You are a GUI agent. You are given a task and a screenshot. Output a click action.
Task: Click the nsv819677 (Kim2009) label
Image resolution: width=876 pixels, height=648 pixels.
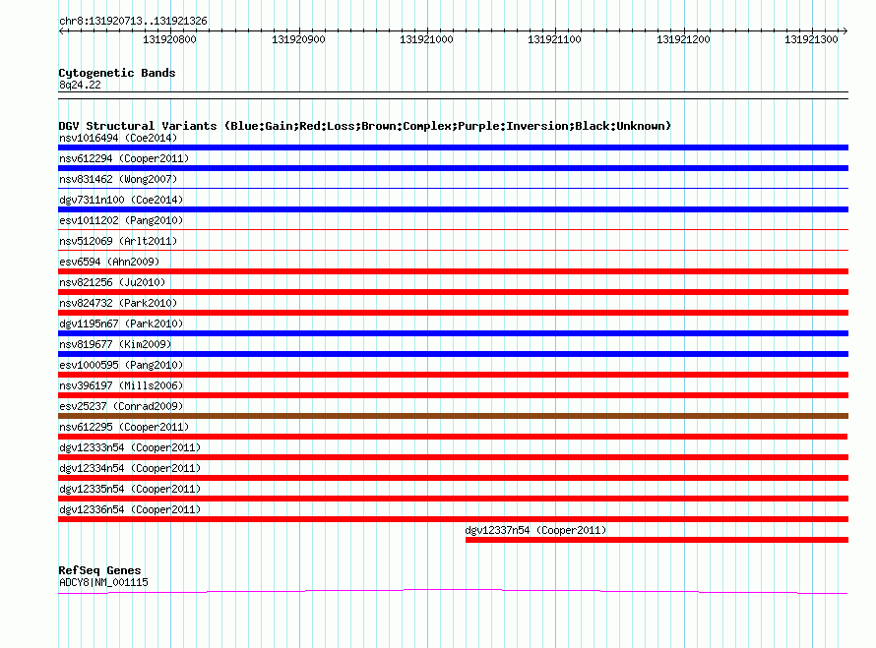point(115,344)
